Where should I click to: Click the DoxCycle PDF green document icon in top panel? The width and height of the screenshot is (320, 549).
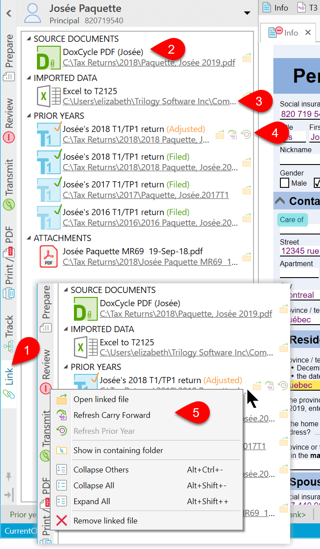[x=48, y=58]
